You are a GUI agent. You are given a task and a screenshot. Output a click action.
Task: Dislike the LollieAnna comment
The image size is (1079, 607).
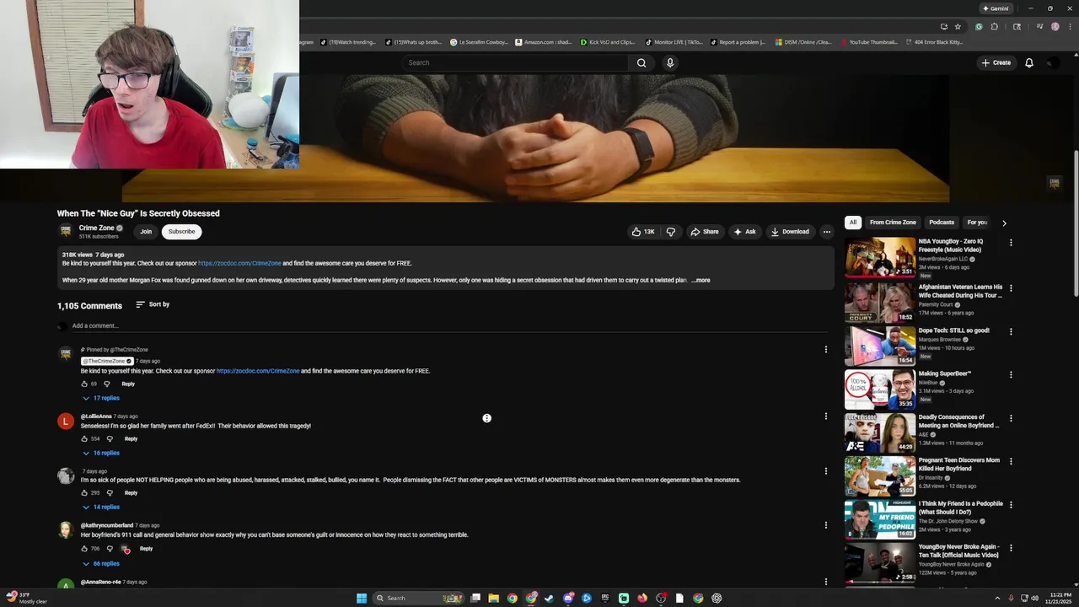110,438
